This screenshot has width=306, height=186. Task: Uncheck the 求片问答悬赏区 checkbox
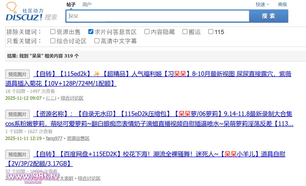point(91,32)
